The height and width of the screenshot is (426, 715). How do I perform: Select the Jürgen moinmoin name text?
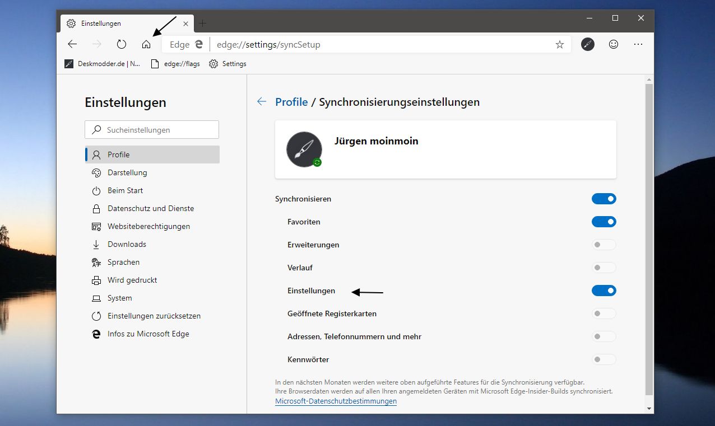coord(377,141)
